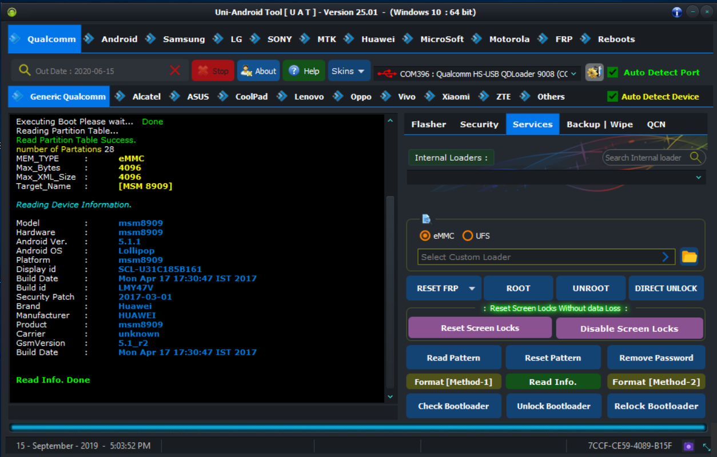This screenshot has height=457, width=717.
Task: Click the file icon above eMMC option
Action: point(426,219)
